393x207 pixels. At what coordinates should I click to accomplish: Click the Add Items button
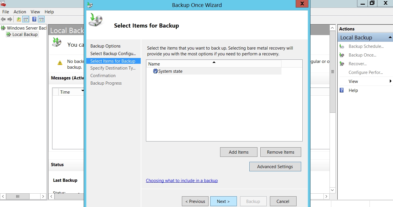(x=239, y=152)
